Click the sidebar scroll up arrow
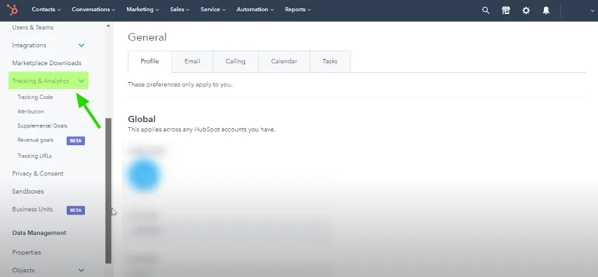 point(108,26)
